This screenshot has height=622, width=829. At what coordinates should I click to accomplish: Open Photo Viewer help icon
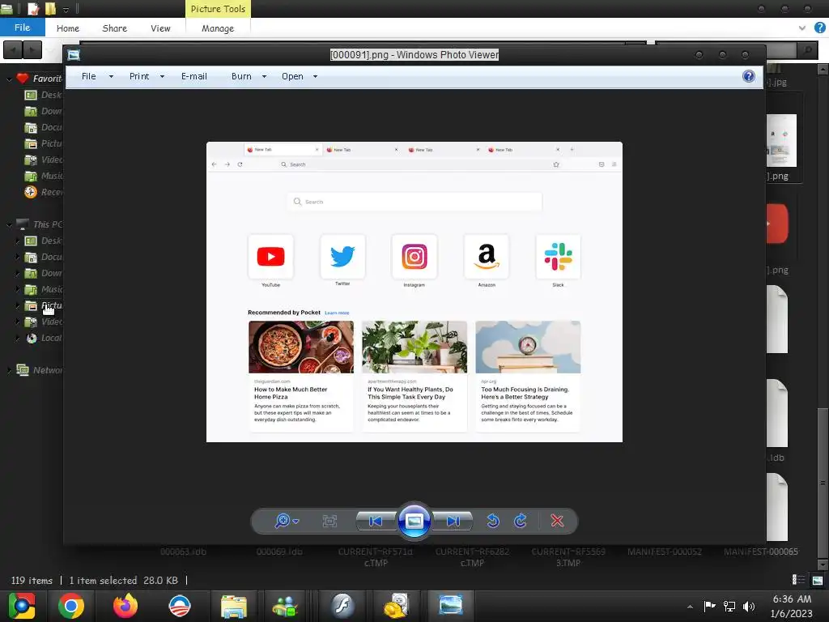(748, 76)
